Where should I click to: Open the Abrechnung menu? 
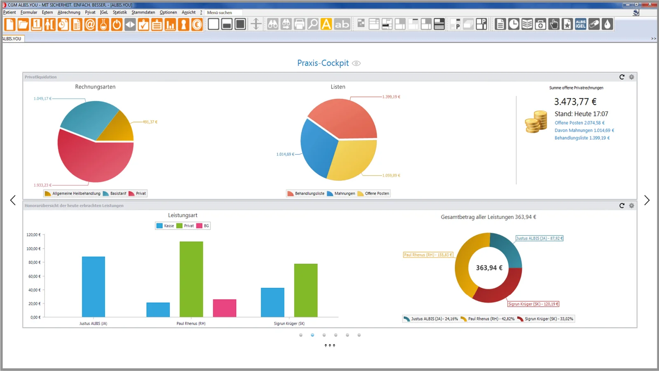69,12
